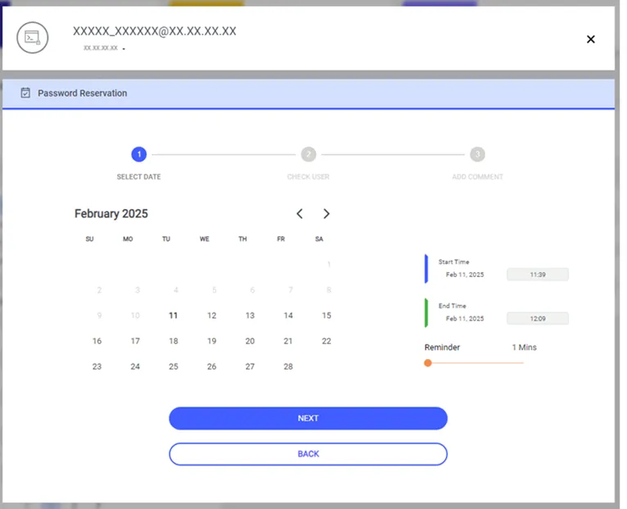Click the Password Reservation calendar icon

tap(25, 93)
